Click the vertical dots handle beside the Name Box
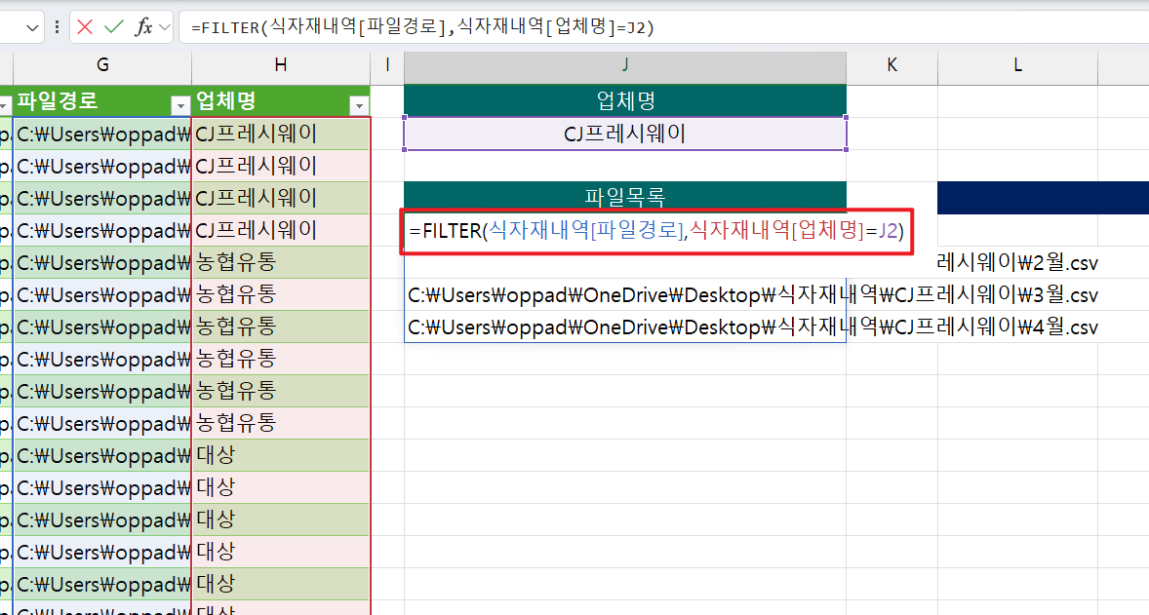This screenshot has width=1149, height=615. click(57, 28)
